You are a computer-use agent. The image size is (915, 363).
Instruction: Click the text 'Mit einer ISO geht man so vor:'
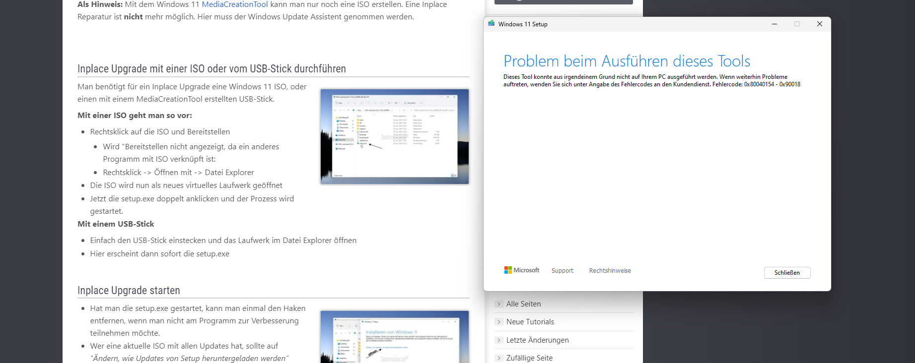[135, 116]
